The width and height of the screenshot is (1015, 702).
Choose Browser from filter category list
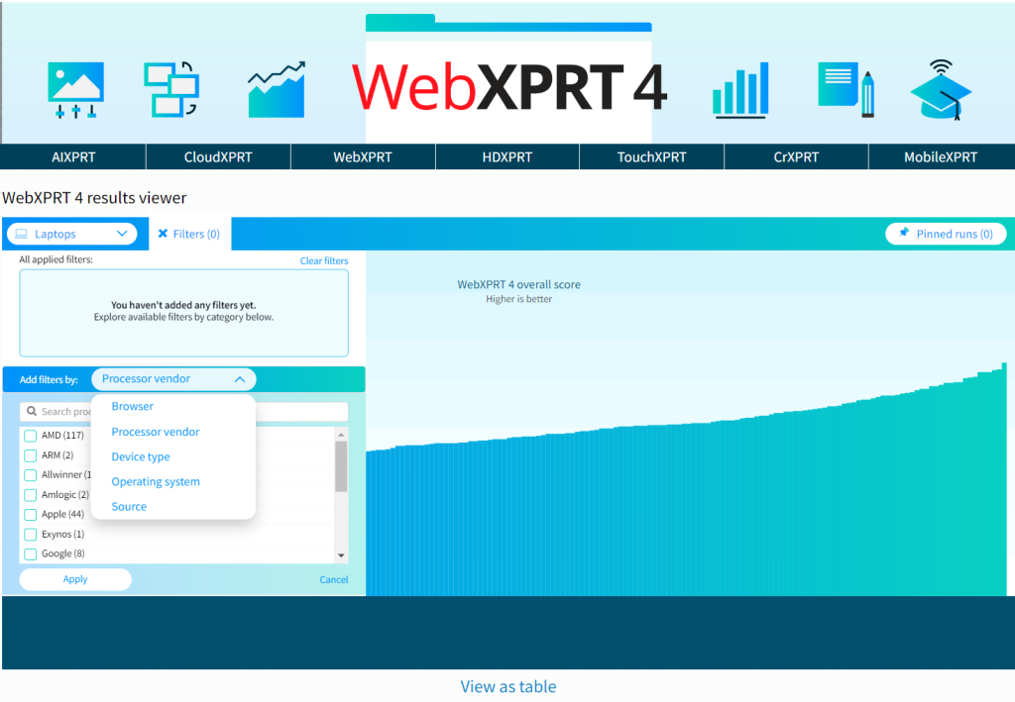coord(132,407)
